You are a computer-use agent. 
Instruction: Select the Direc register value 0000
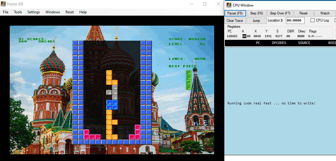pyautogui.click(x=301, y=36)
